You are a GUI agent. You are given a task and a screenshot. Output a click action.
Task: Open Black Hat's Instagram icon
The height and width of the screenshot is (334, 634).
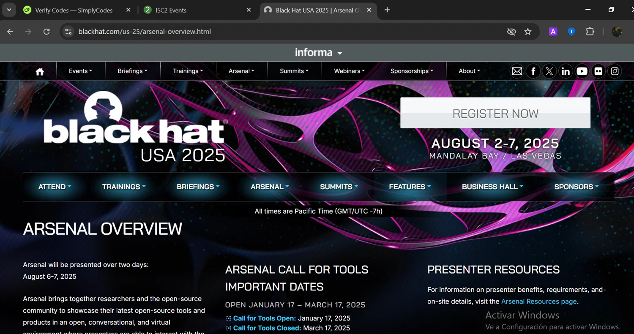[615, 71]
